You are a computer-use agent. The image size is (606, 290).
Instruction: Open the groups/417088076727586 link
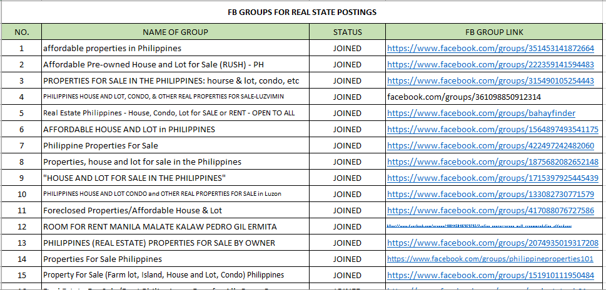pyautogui.click(x=490, y=211)
